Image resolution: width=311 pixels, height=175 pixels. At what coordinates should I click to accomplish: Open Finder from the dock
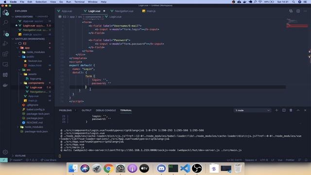point(73,169)
